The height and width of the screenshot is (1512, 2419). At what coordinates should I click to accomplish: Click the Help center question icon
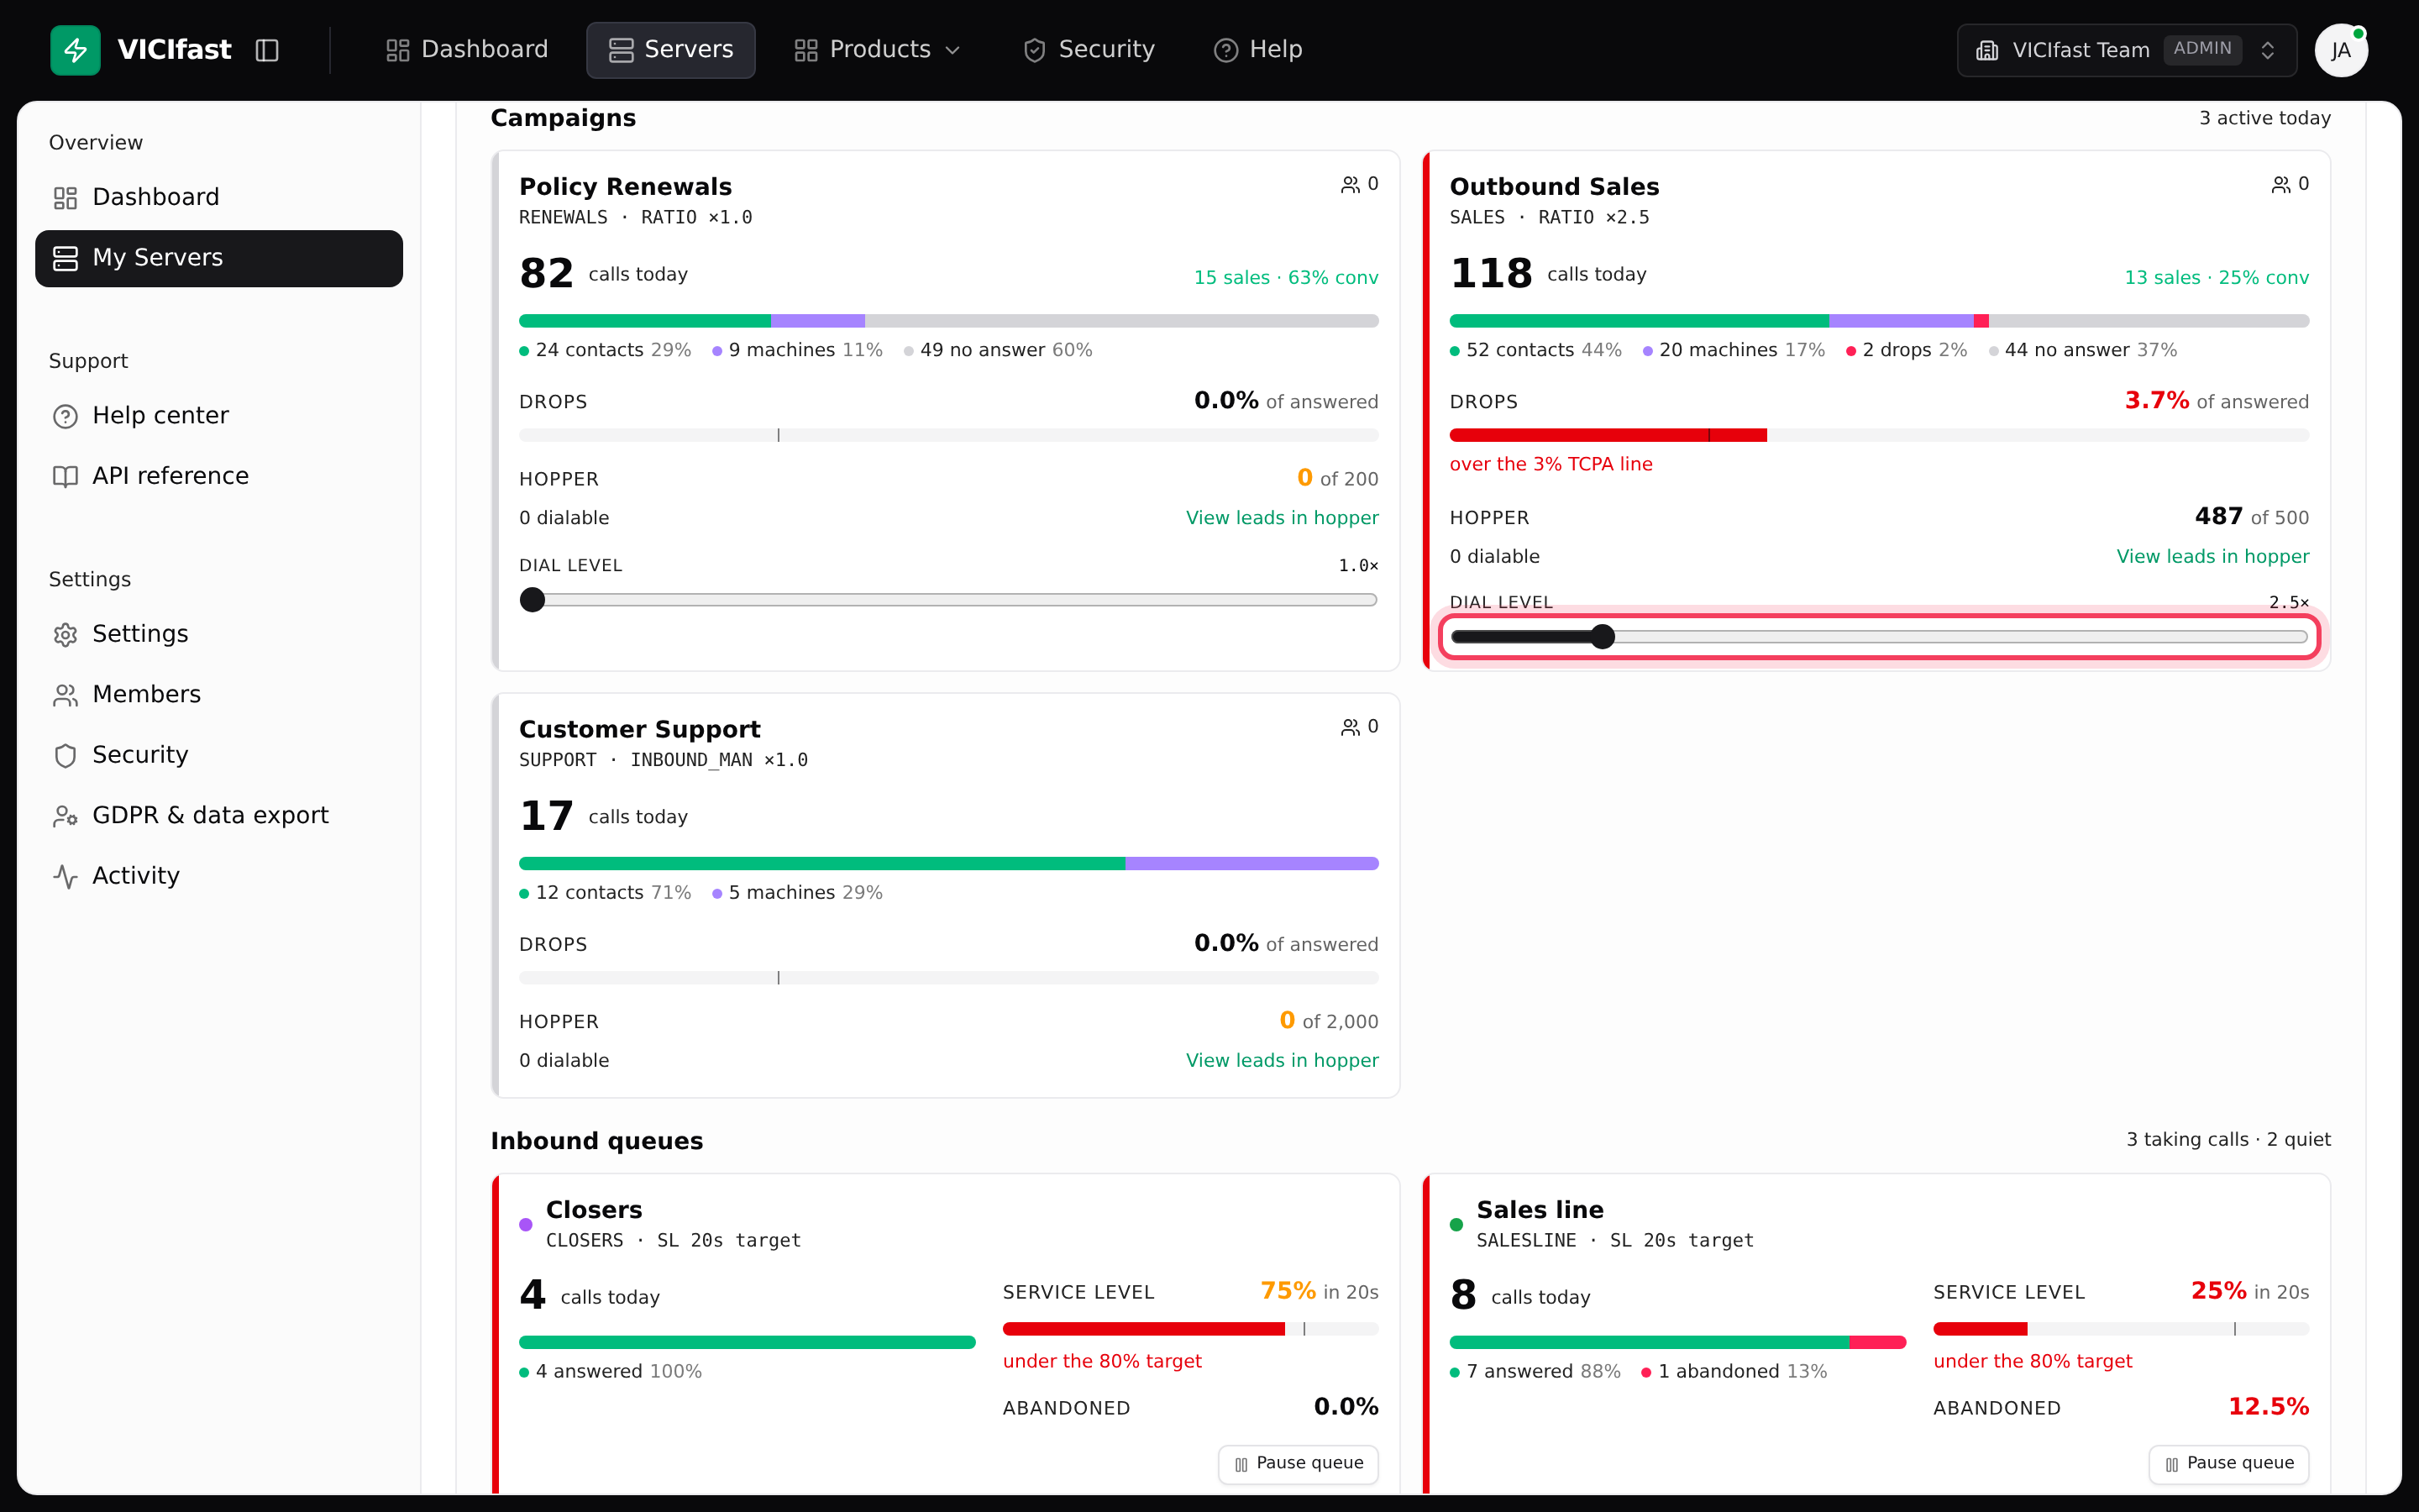point(65,416)
